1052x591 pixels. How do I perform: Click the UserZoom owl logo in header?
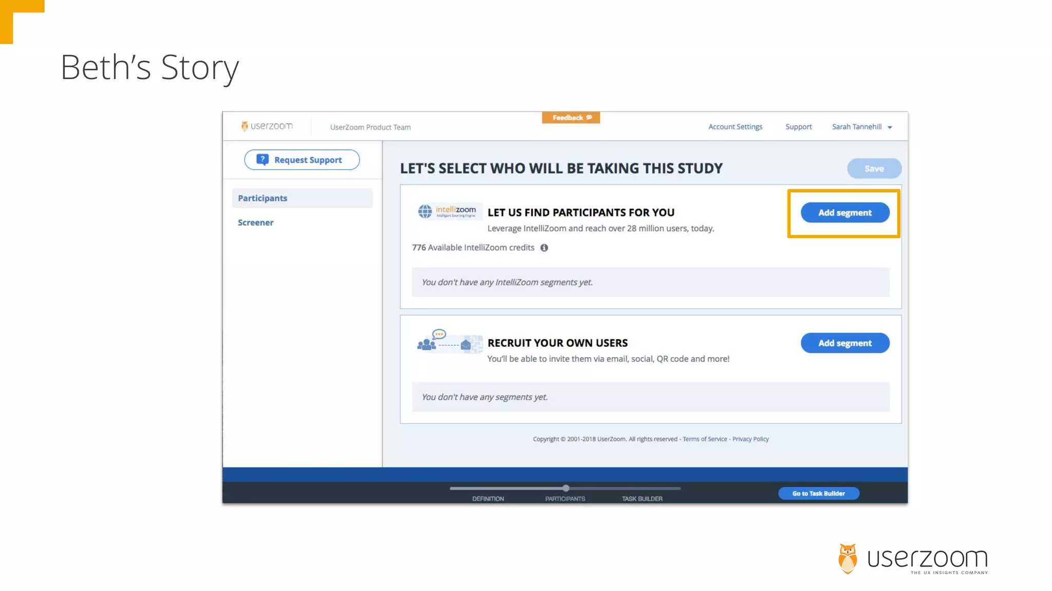pos(245,126)
